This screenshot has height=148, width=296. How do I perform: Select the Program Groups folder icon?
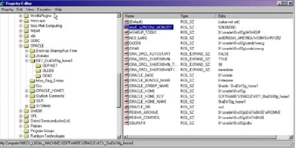coord(27,131)
